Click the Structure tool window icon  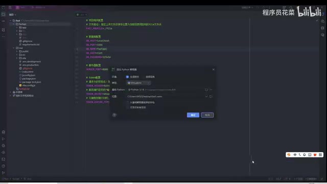4,30
